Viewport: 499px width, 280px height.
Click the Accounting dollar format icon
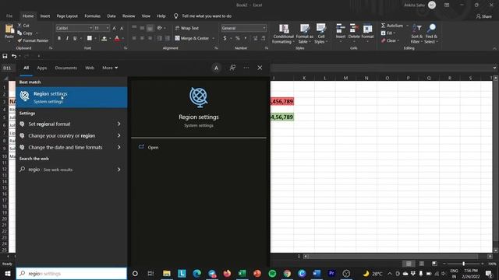pos(225,38)
